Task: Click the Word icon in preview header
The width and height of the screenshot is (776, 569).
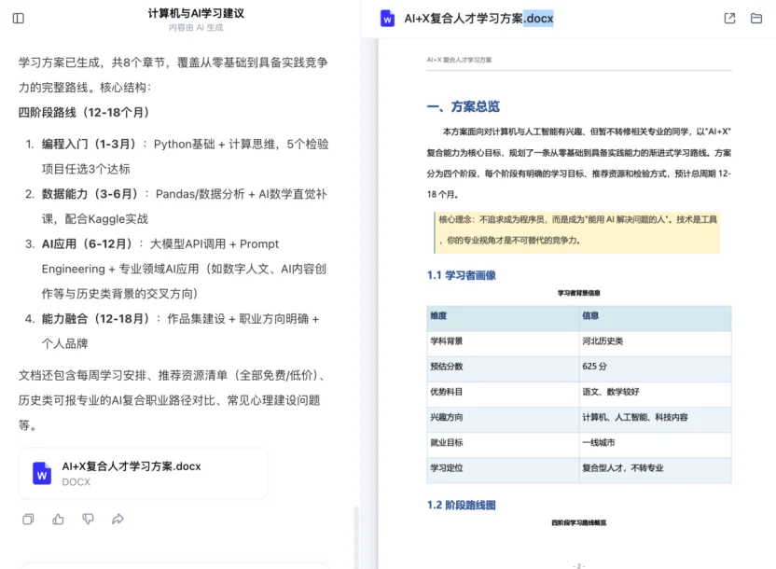Action: 387,19
